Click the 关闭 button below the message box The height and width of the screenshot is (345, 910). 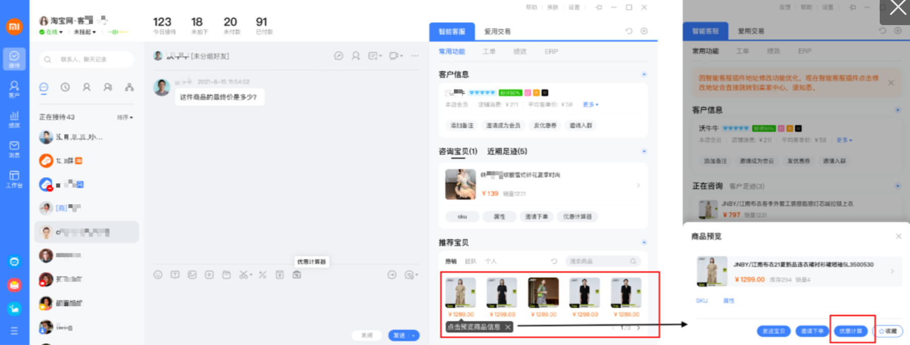click(x=367, y=335)
